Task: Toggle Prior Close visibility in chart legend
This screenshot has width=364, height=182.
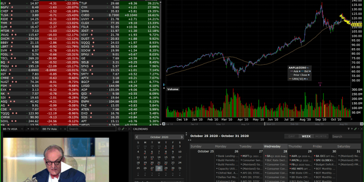Action: pyautogui.click(x=309, y=75)
